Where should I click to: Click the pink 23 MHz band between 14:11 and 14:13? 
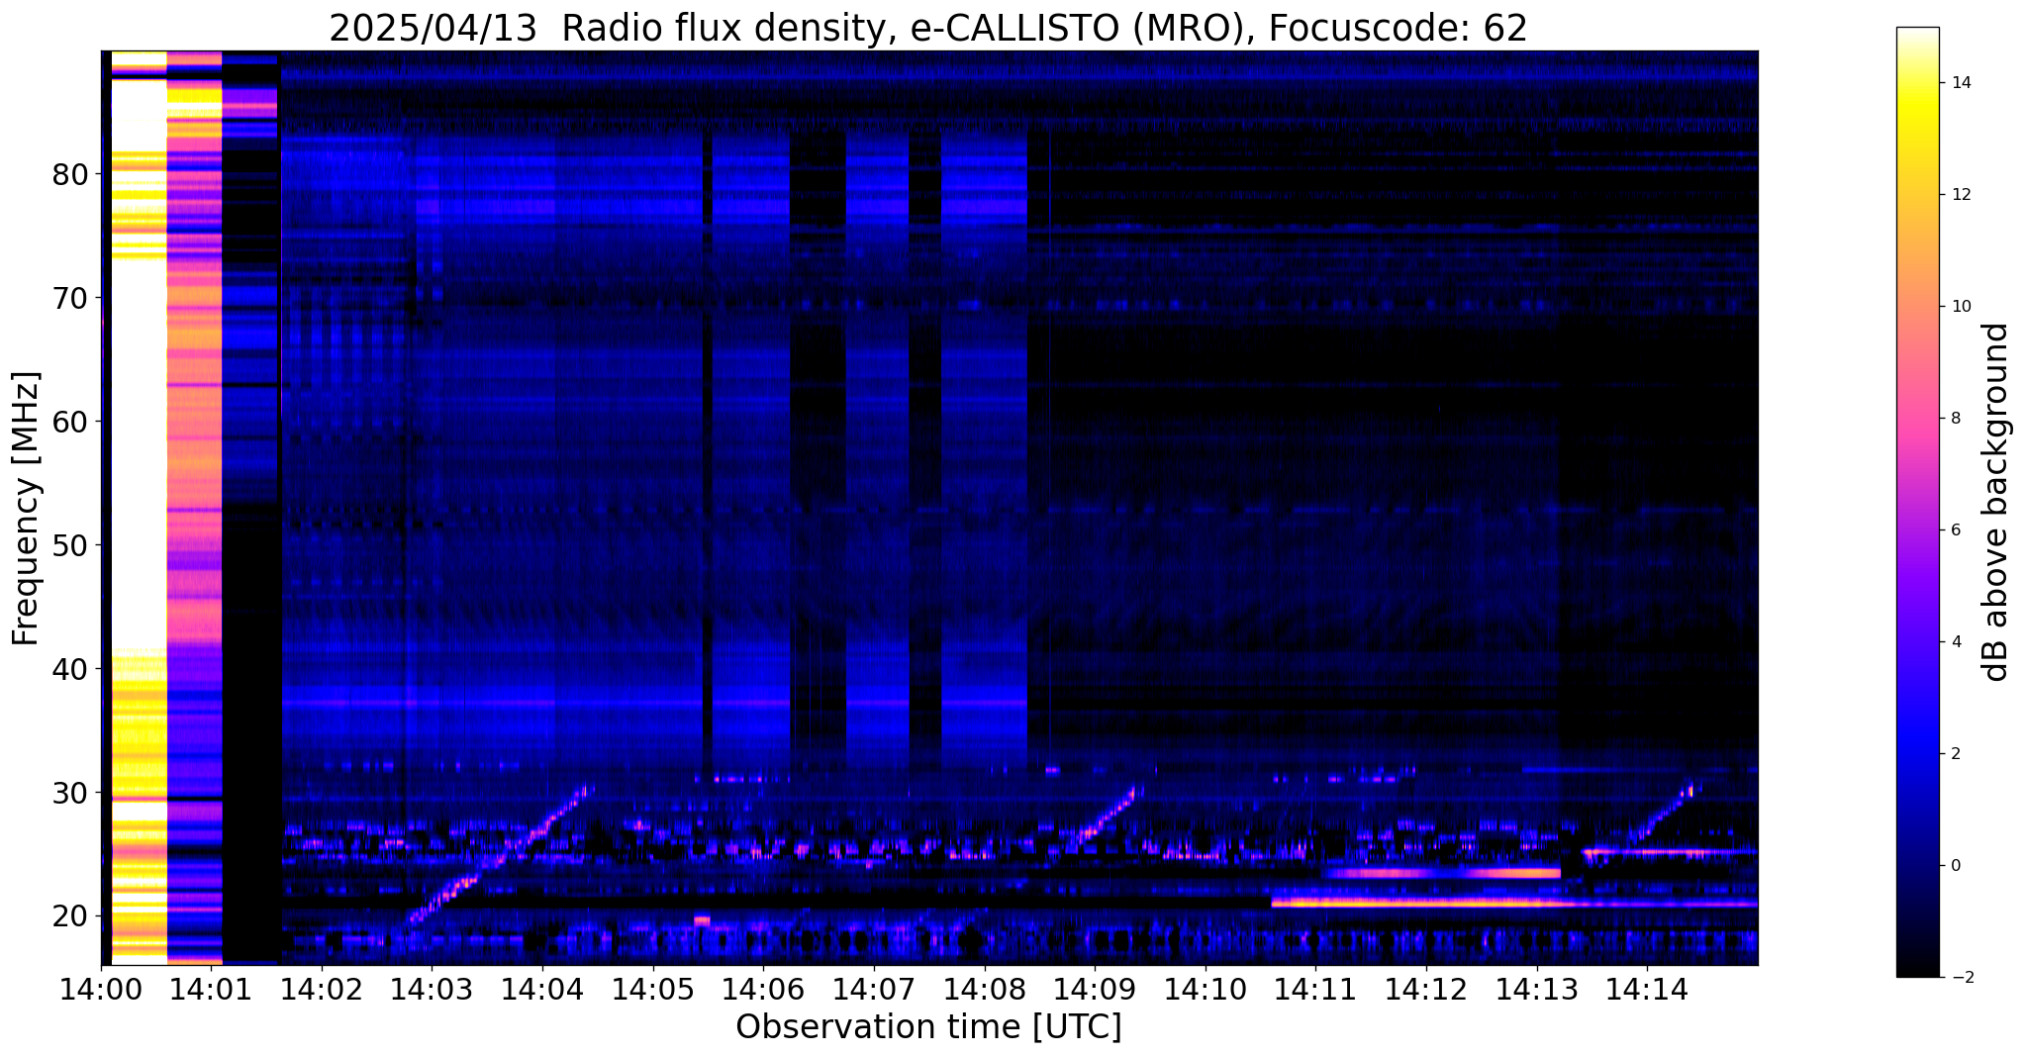point(1442,873)
